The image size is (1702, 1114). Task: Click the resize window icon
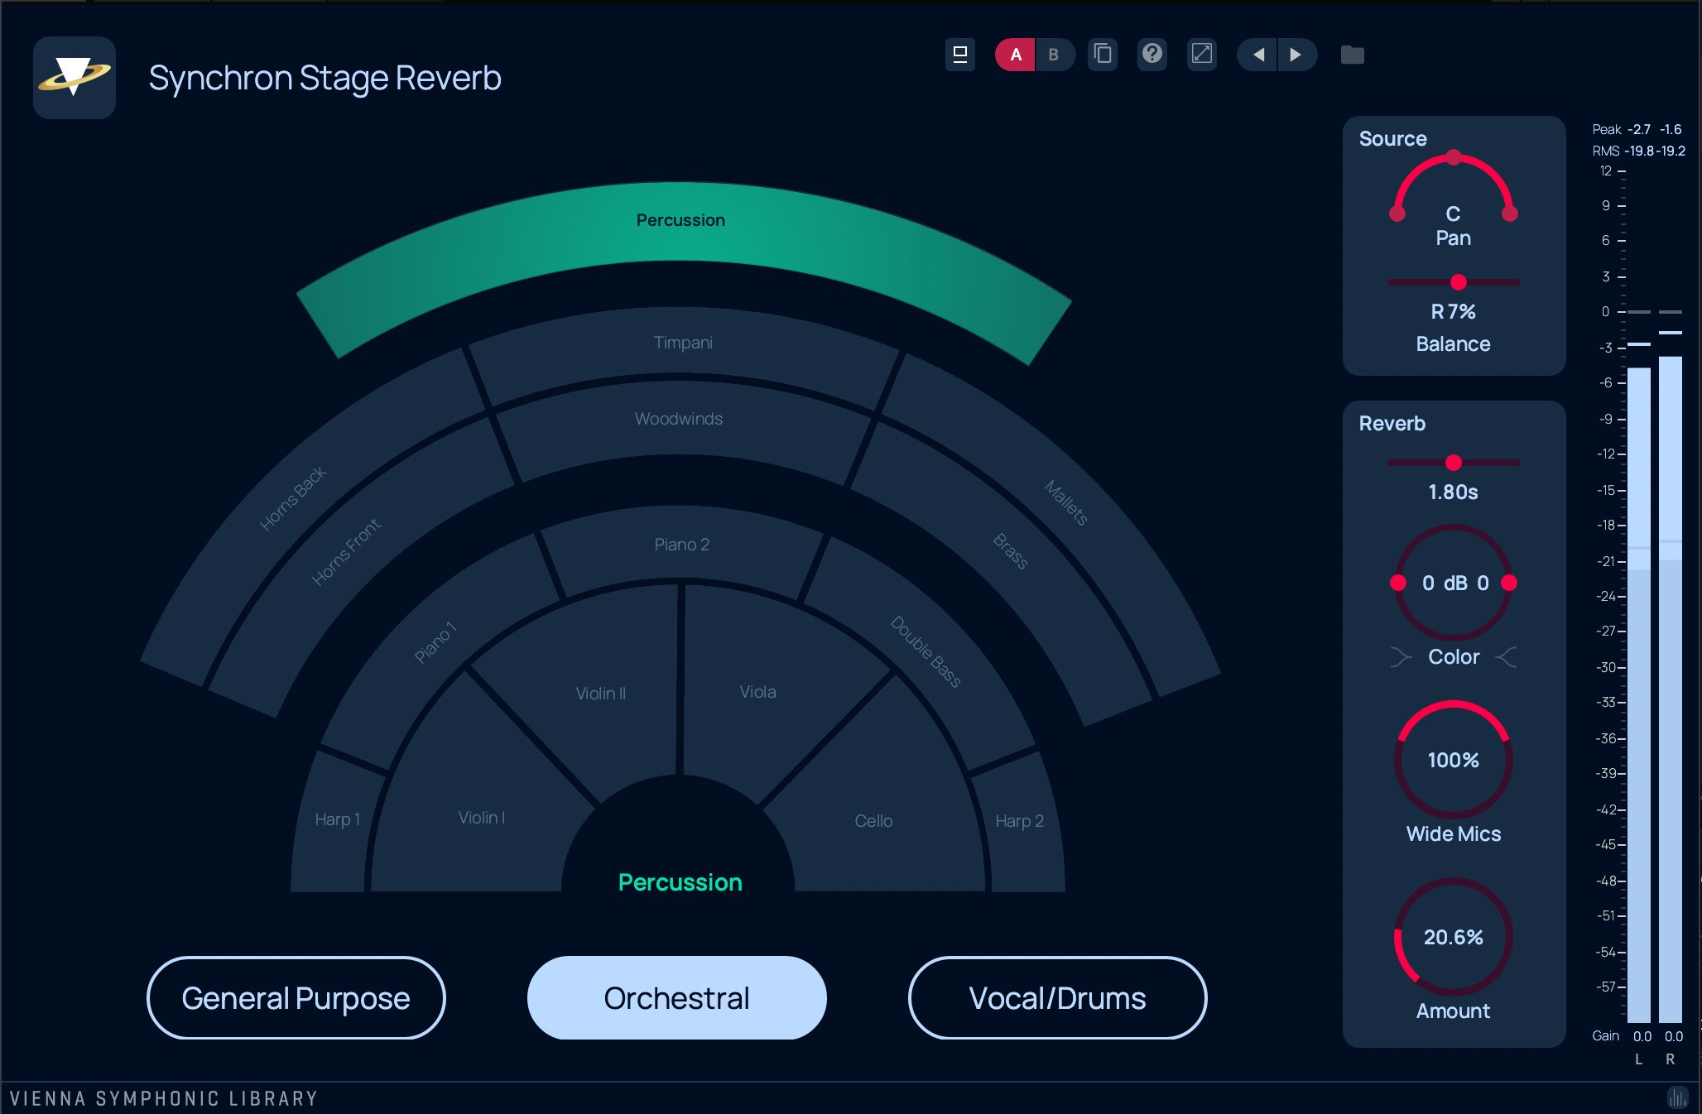coord(1202,55)
